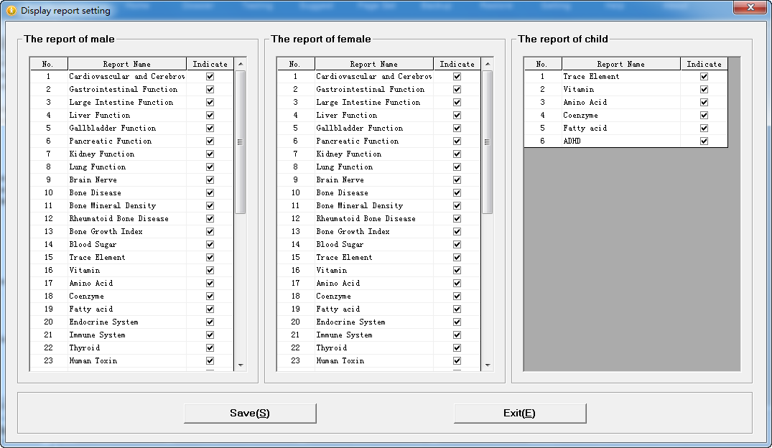Toggle female Immune System checkbox
Viewport: 772px width, 448px height.
pos(457,335)
